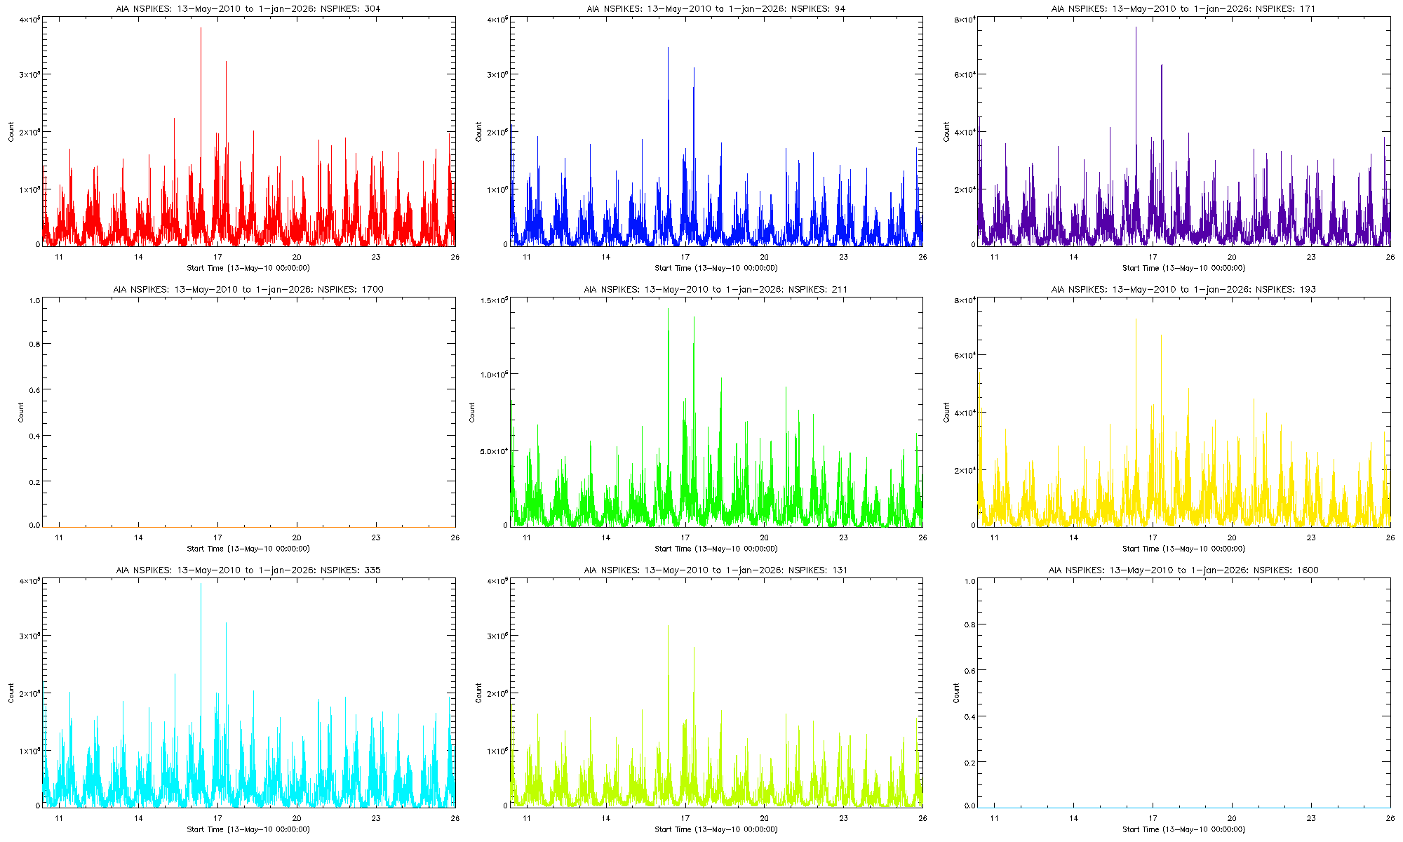The width and height of the screenshot is (1403, 842).
Task: Click the yellow plot title NSPIKES: 193
Action: [1183, 290]
